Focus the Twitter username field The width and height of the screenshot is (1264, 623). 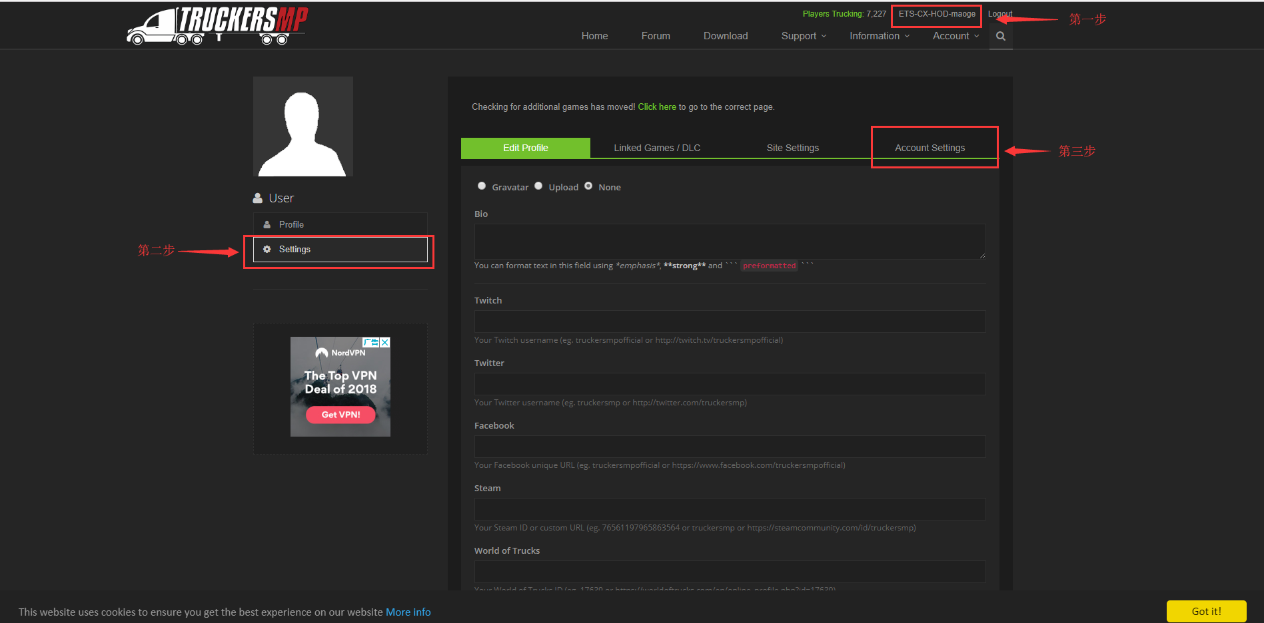(730, 384)
